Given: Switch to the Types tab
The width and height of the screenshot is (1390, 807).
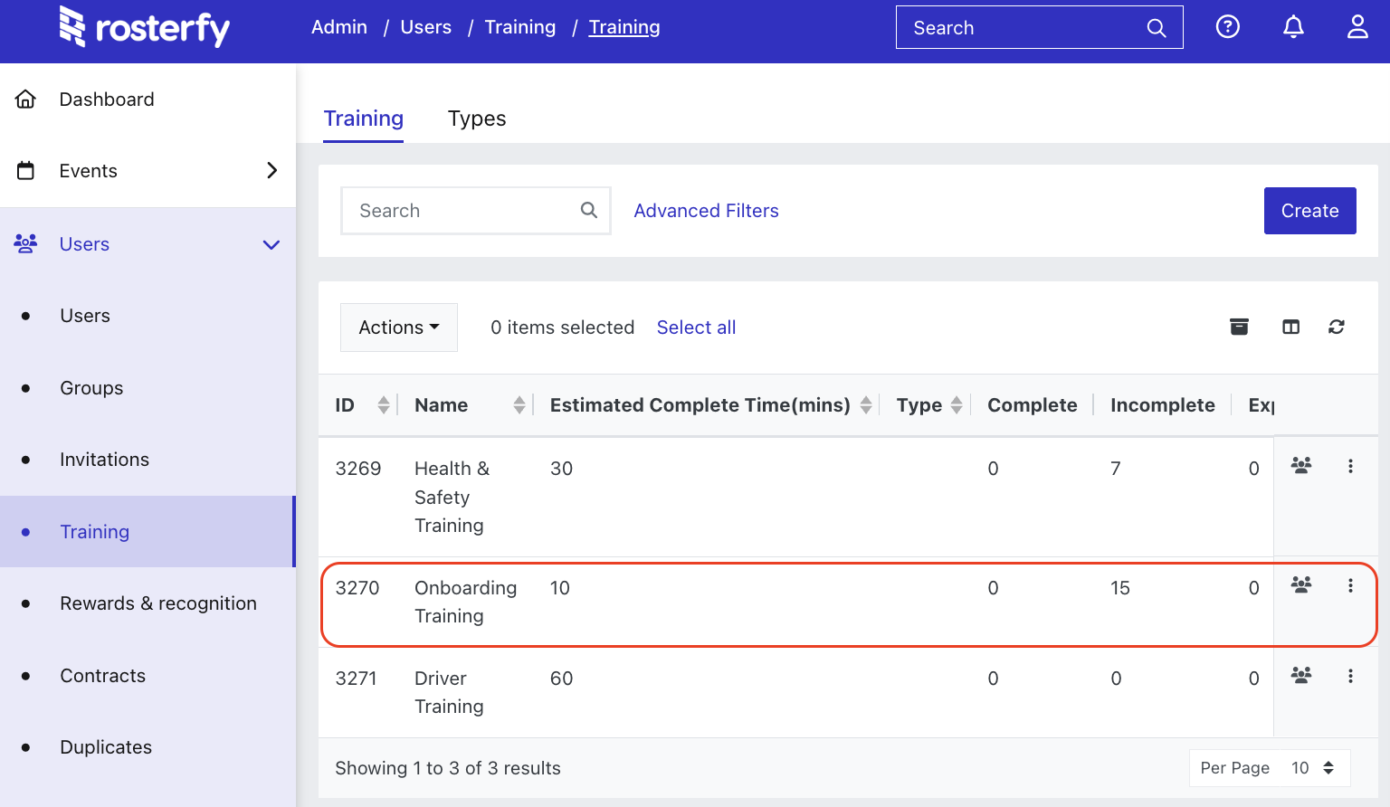Looking at the screenshot, I should [477, 119].
